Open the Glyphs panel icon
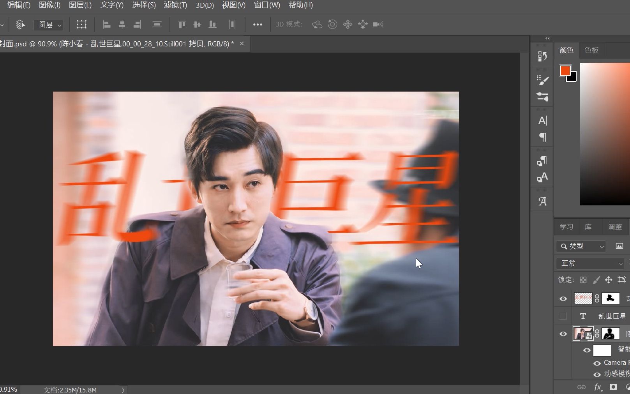Screen dimensions: 630x394 pos(542,201)
